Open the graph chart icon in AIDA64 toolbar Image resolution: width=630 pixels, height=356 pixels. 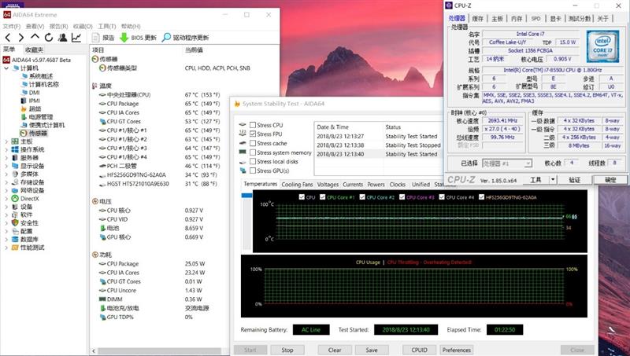click(x=76, y=38)
